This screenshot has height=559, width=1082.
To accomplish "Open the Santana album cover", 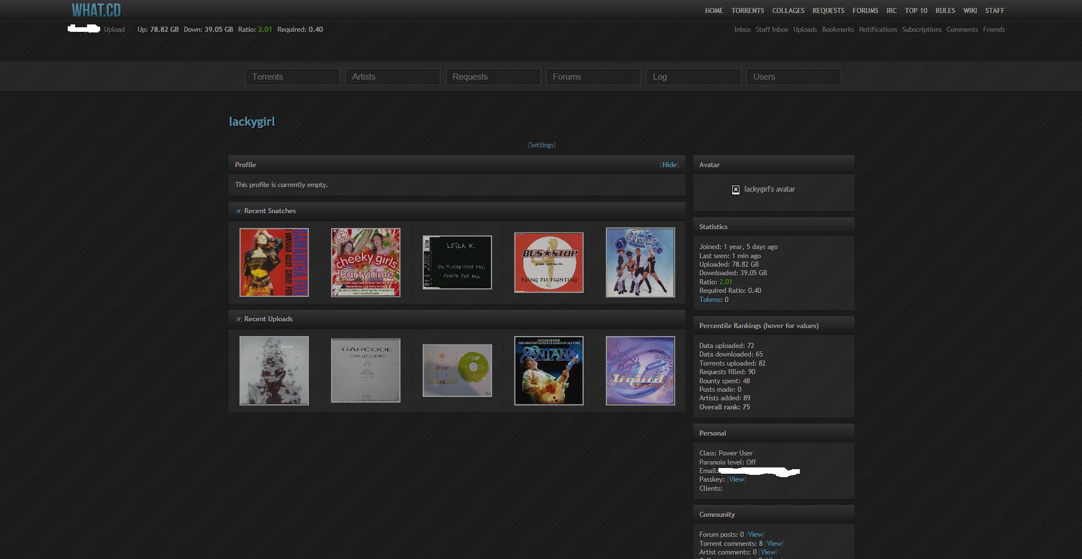I will click(549, 371).
